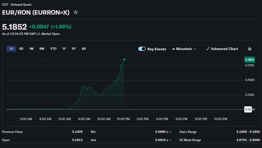Show the 1Y chart range
Image resolution: width=262 pixels, height=148 pixels.
pos(64,49)
